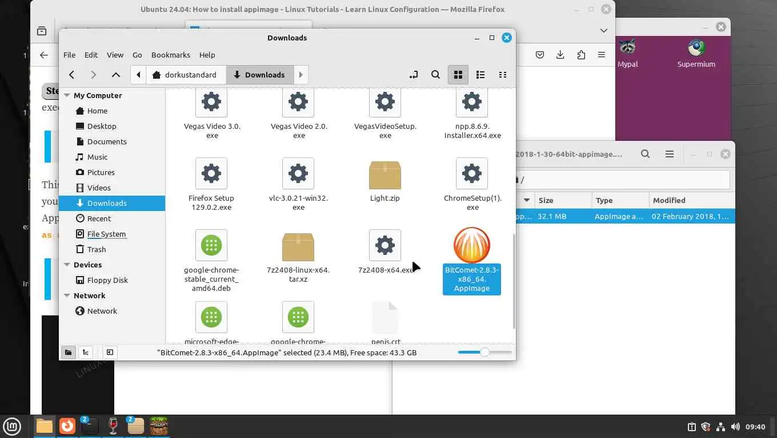Open the Edit menu
This screenshot has width=777, height=438.
[x=91, y=55]
